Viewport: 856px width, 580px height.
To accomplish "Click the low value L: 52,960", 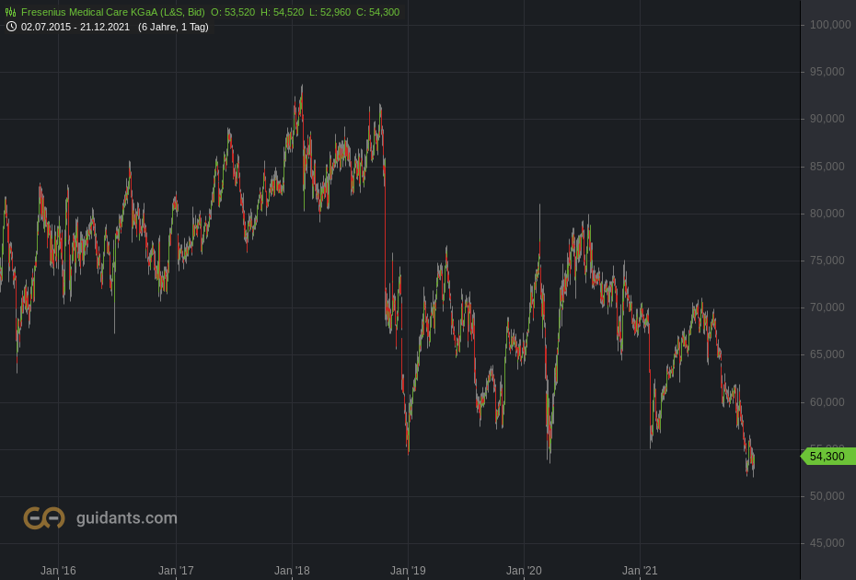I will click(x=330, y=12).
